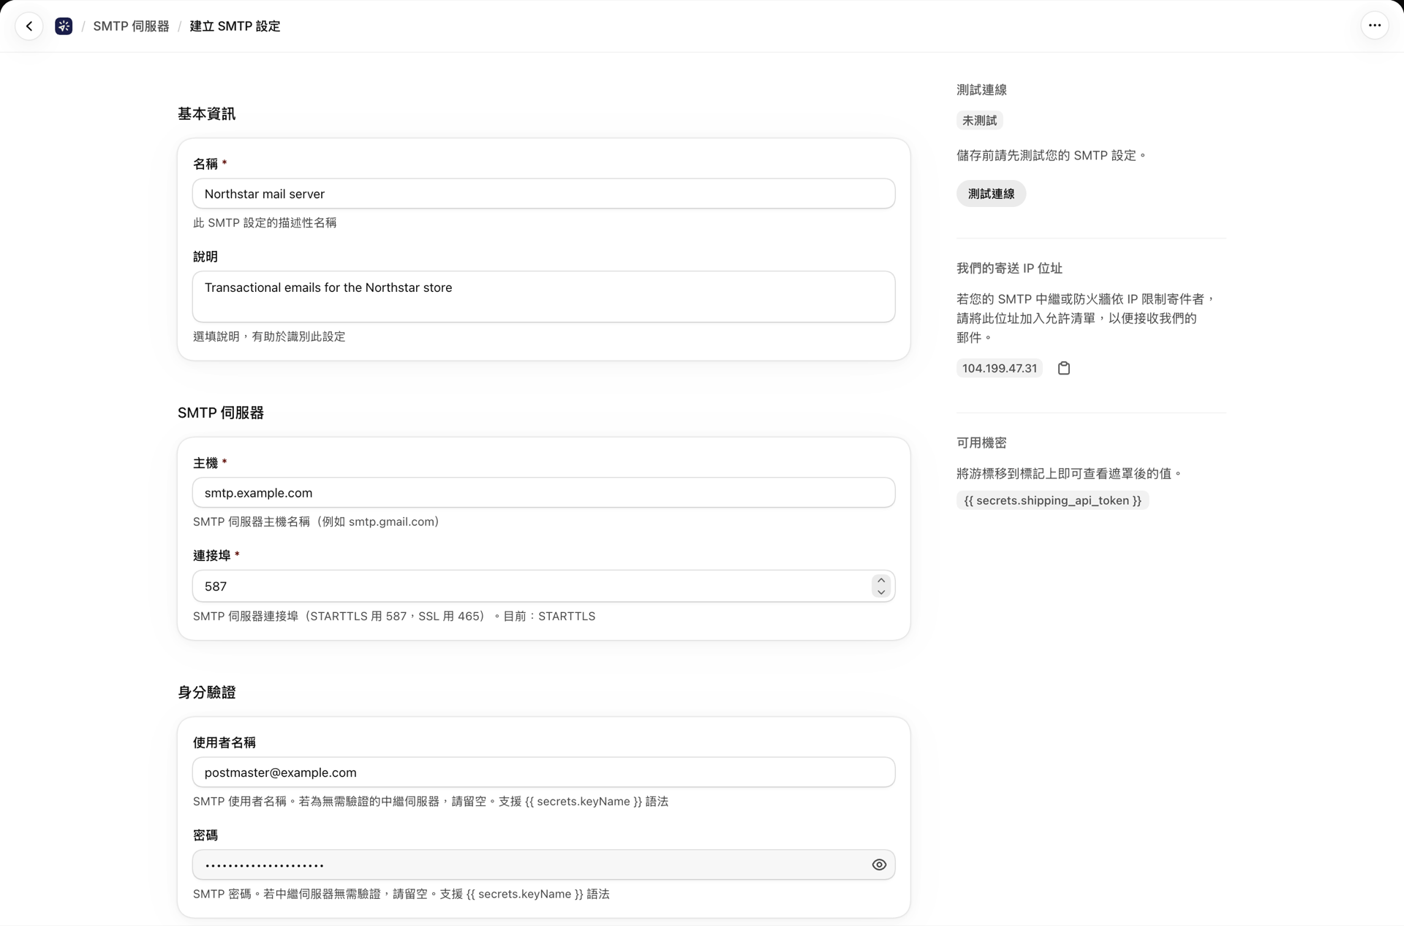Click the 我們的寄送 IP 位址 heading
The height and width of the screenshot is (926, 1404).
tap(1009, 268)
